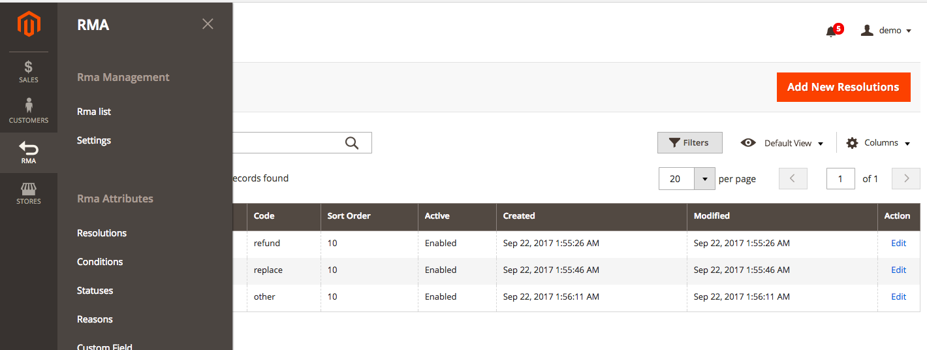Expand the Default View dropdown
Screen dimensions: 927x350
(x=782, y=143)
